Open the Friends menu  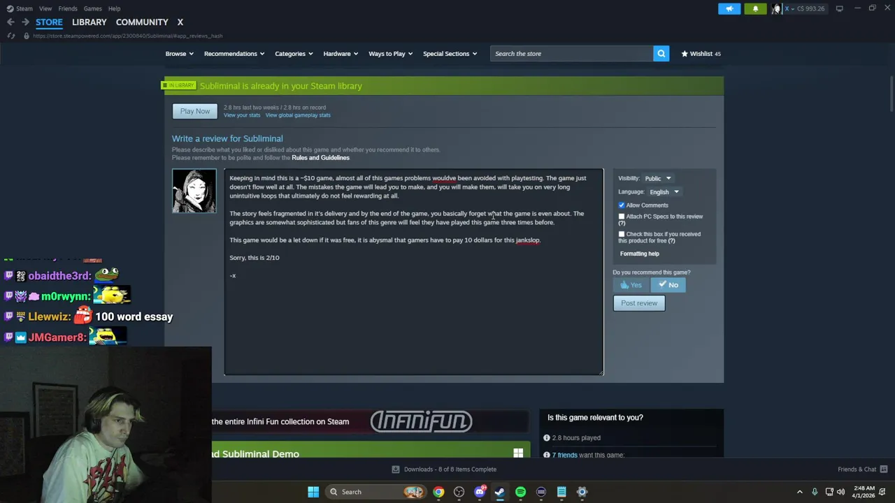pos(68,8)
